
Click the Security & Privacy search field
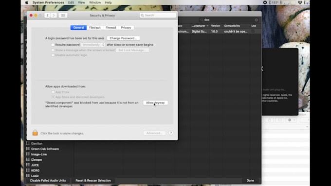(x=158, y=15)
